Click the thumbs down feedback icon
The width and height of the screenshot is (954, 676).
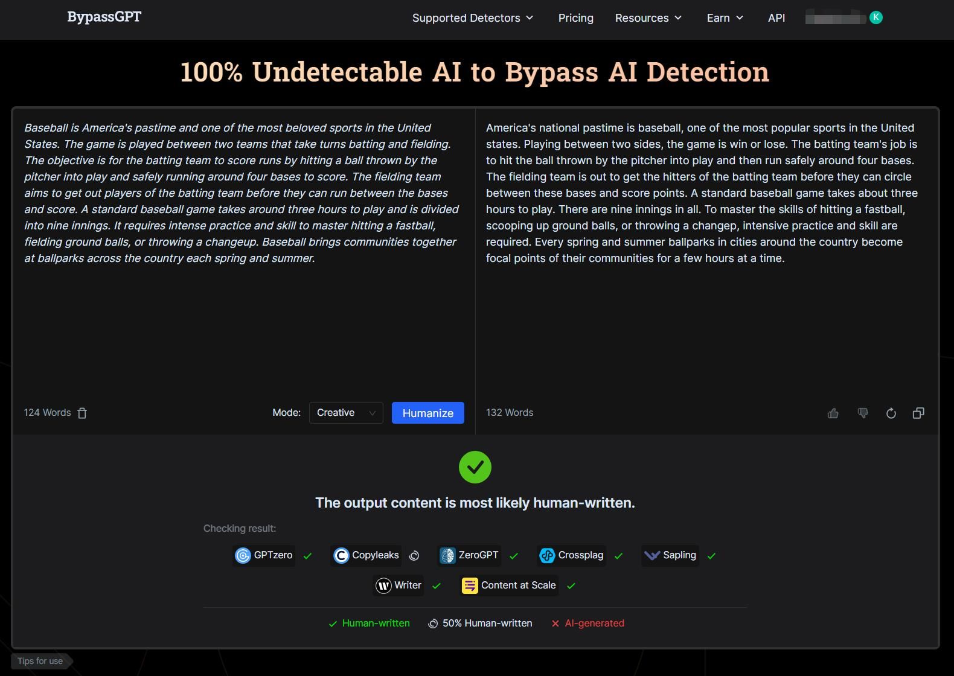(862, 413)
